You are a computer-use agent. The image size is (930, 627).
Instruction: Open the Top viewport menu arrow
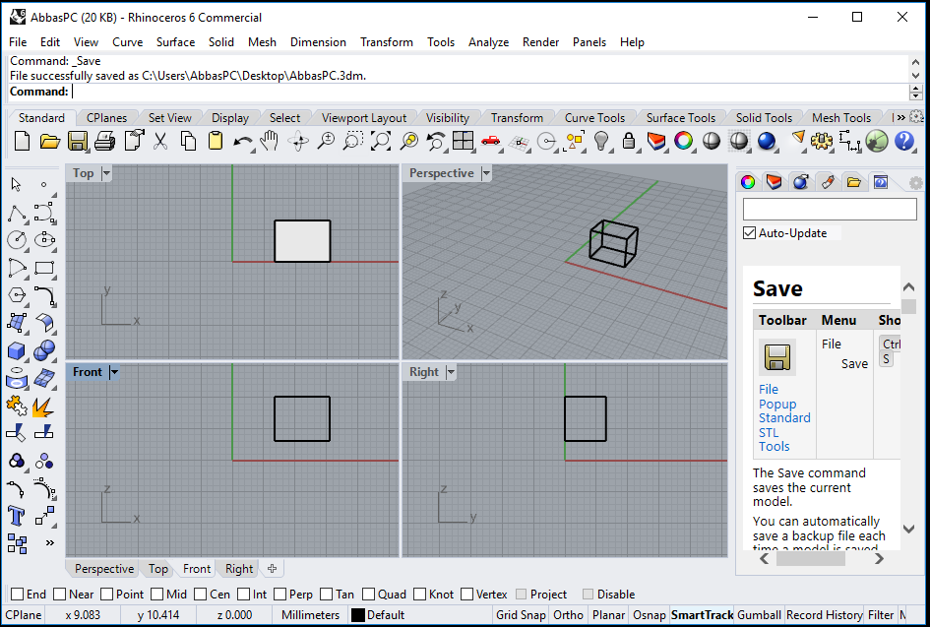tap(106, 173)
